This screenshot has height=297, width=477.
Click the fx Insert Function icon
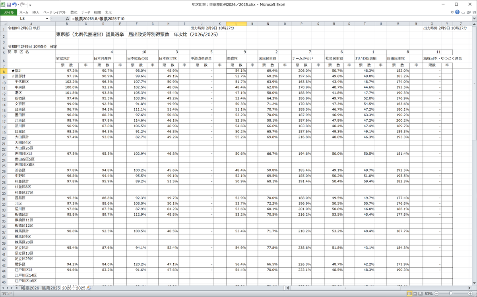click(68, 19)
